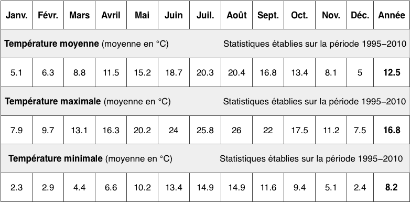Click the Mars mean cell 8.8
The height and width of the screenshot is (203, 411).
pyautogui.click(x=80, y=72)
